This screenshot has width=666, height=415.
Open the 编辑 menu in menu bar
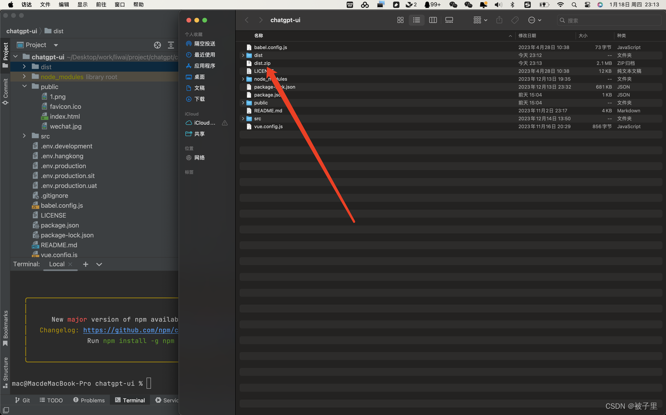(64, 5)
